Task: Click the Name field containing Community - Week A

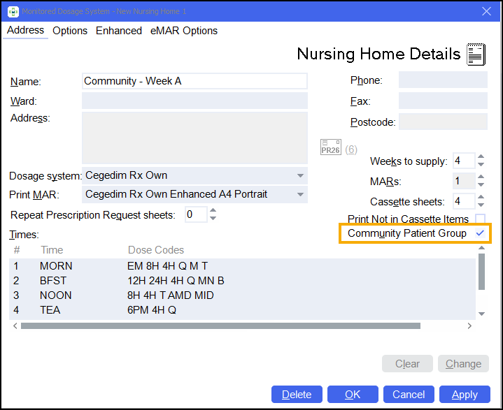Action: point(194,81)
